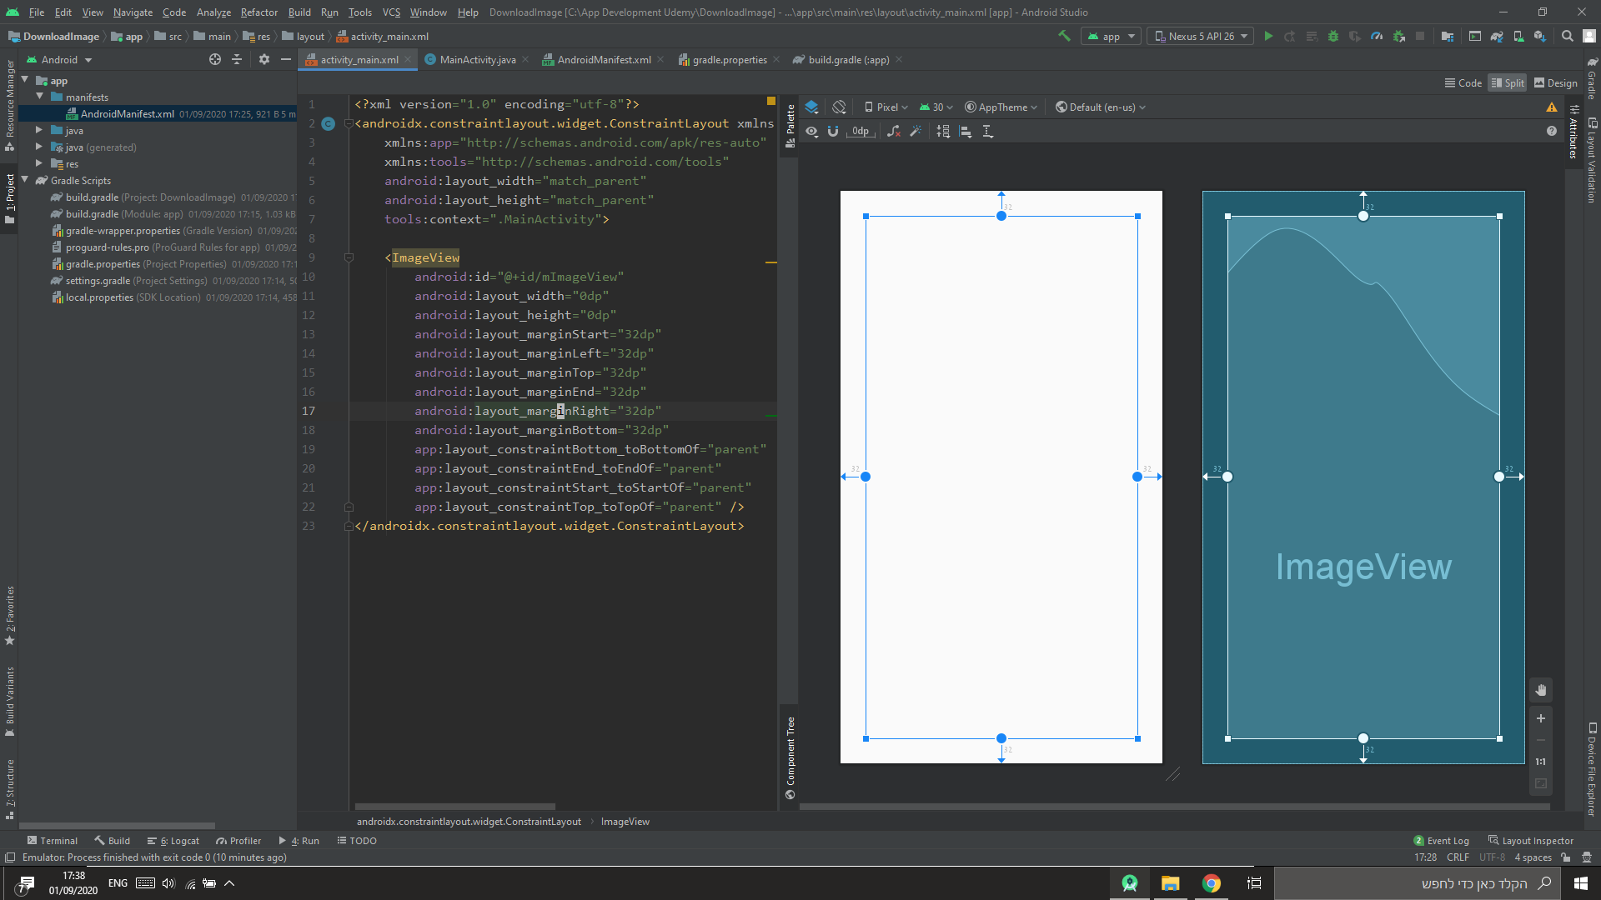Hide the Project panel with minus icon
This screenshot has width=1601, height=900.
[x=286, y=59]
